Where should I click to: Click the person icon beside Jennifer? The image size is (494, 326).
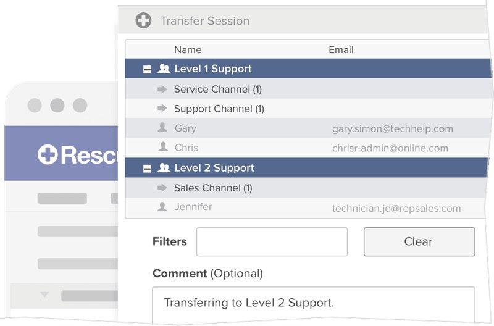pos(162,207)
